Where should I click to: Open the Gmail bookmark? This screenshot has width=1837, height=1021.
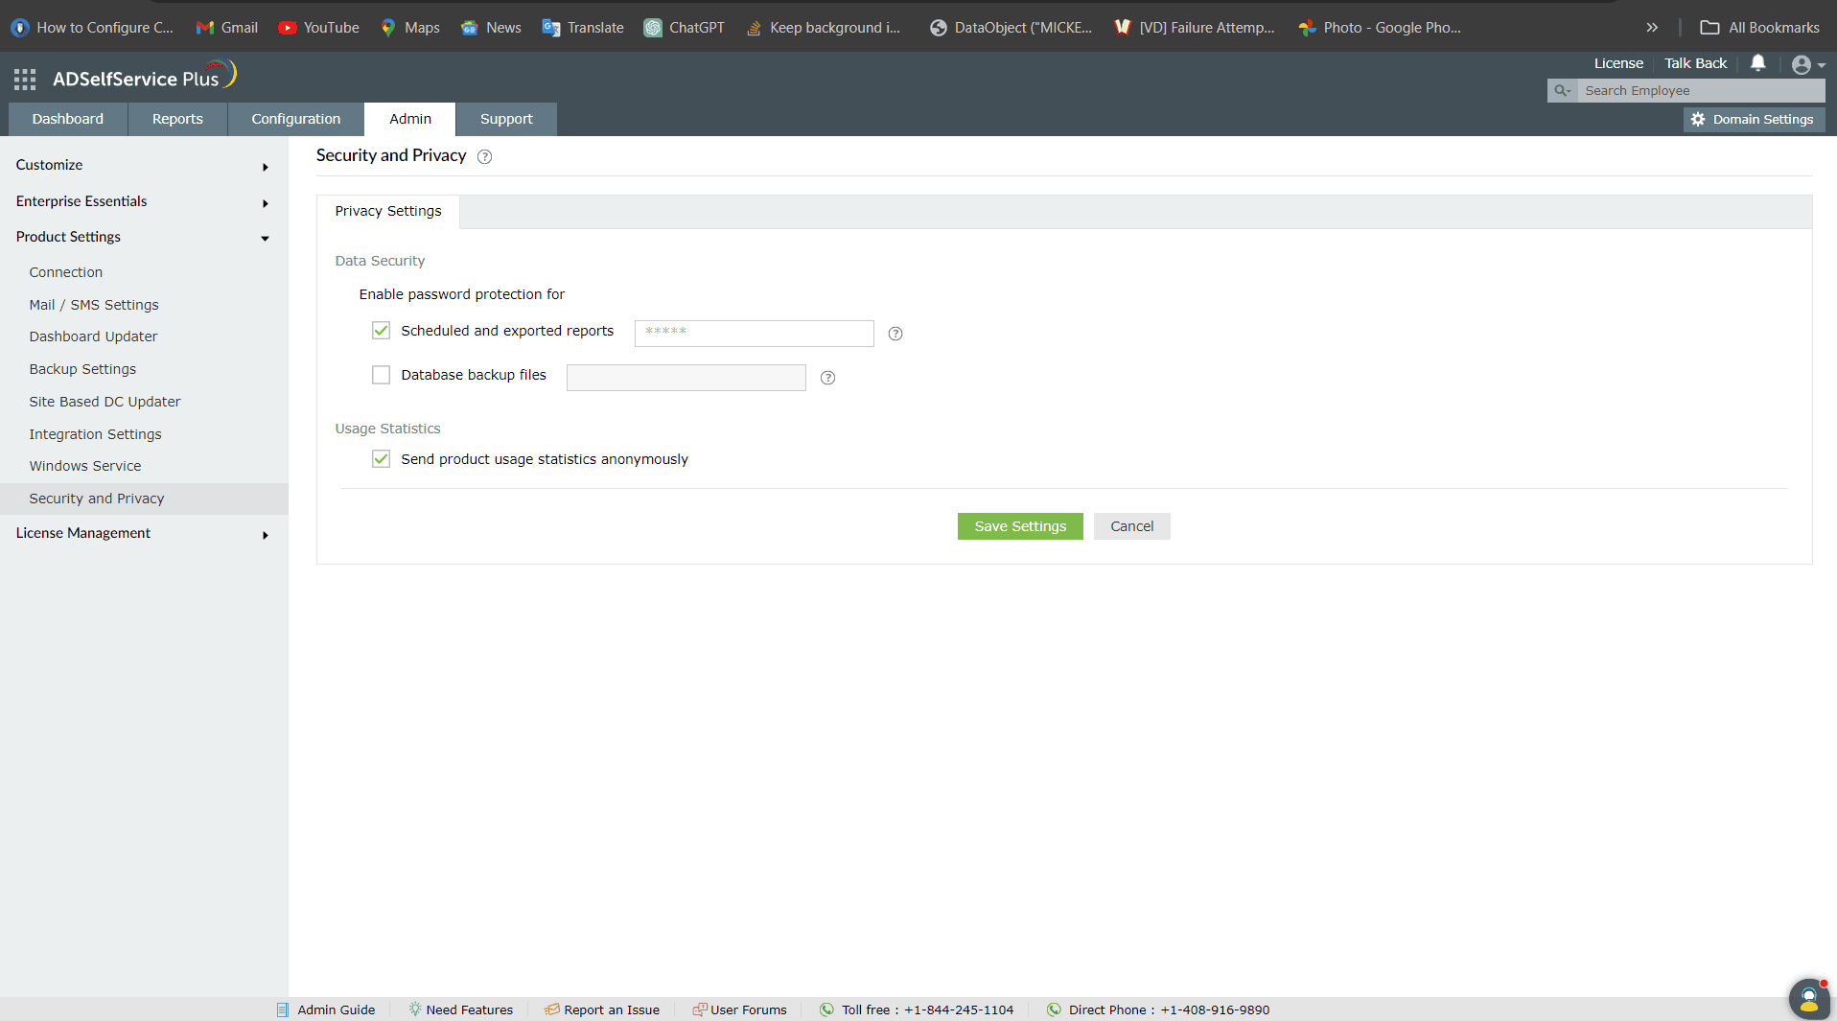coord(227,28)
